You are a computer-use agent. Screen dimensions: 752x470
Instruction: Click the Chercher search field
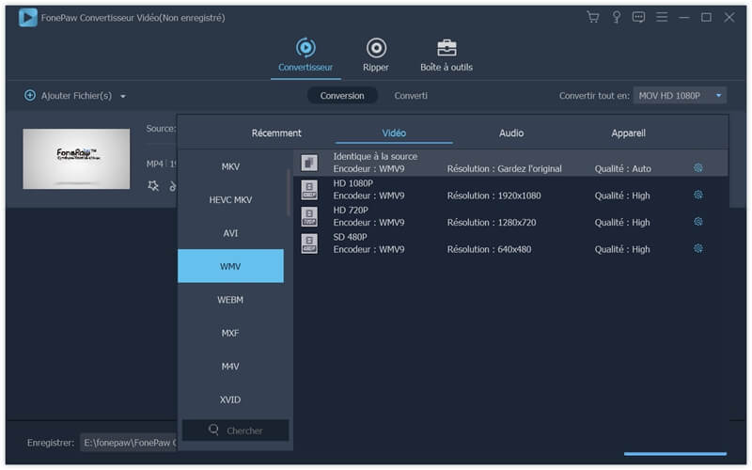tap(236, 431)
